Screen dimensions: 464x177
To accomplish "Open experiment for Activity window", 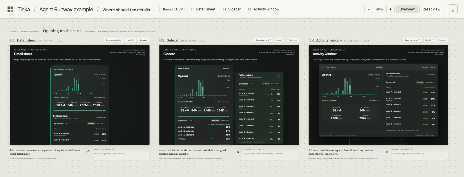I will click(x=412, y=40).
